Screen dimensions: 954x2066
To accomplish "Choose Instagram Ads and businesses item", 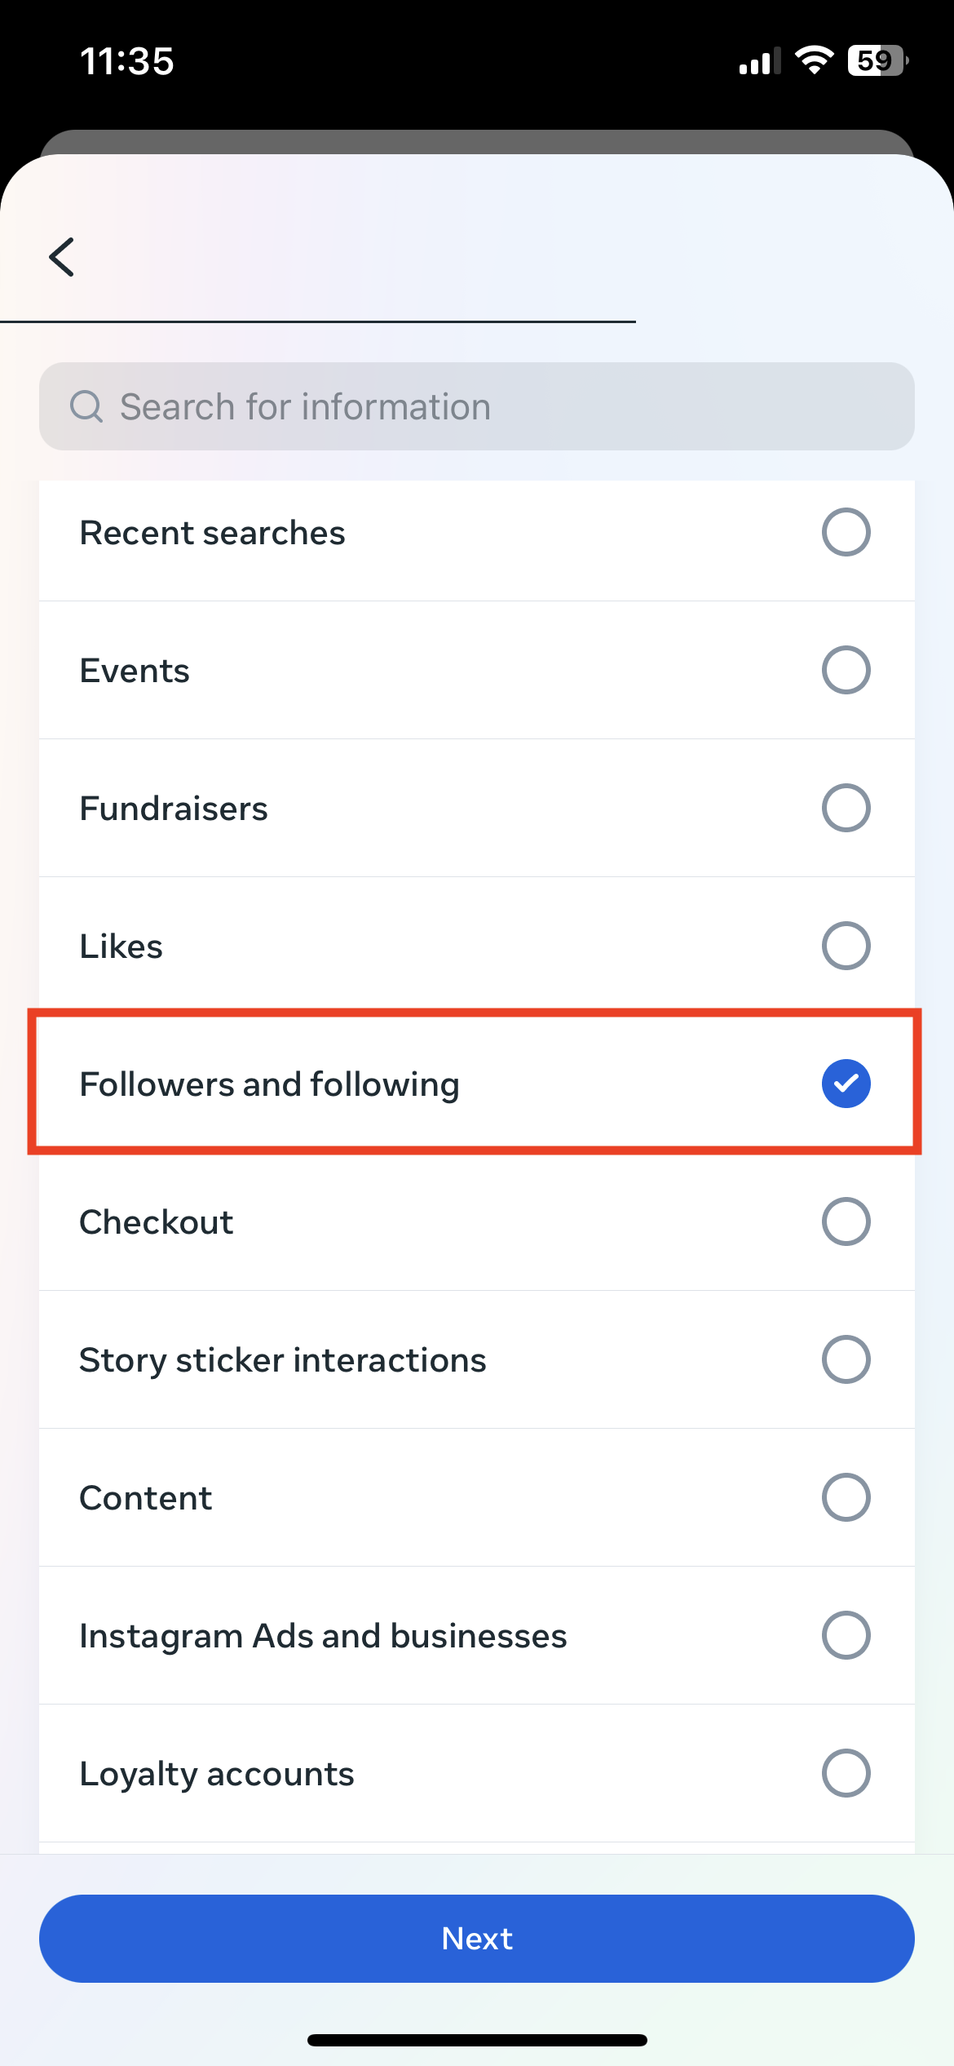I will point(323,1636).
